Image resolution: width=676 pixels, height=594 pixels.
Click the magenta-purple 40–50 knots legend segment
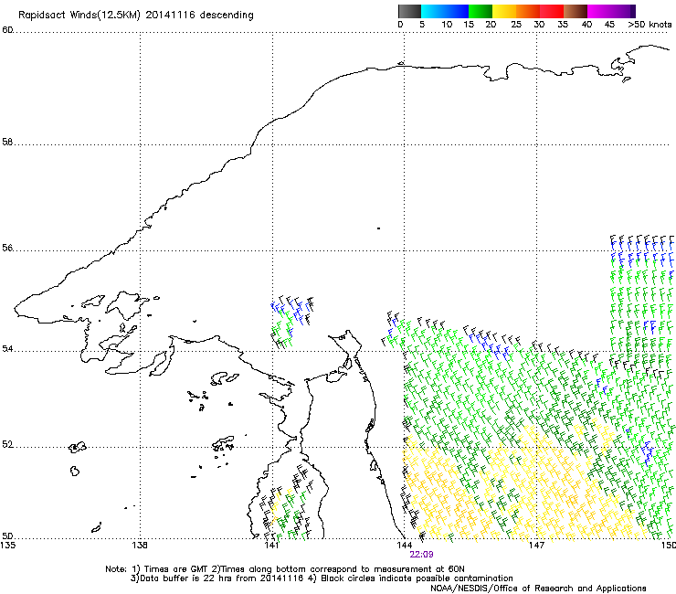click(x=611, y=11)
